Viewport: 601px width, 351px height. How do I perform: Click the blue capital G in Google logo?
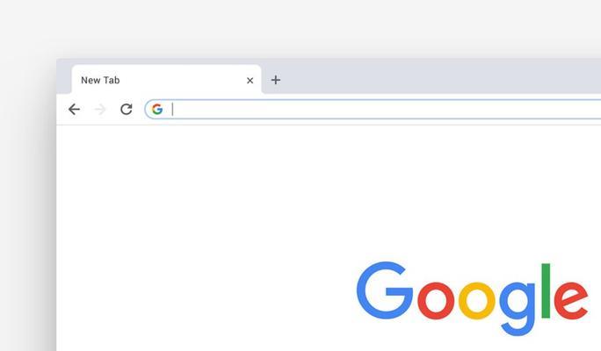coord(385,290)
